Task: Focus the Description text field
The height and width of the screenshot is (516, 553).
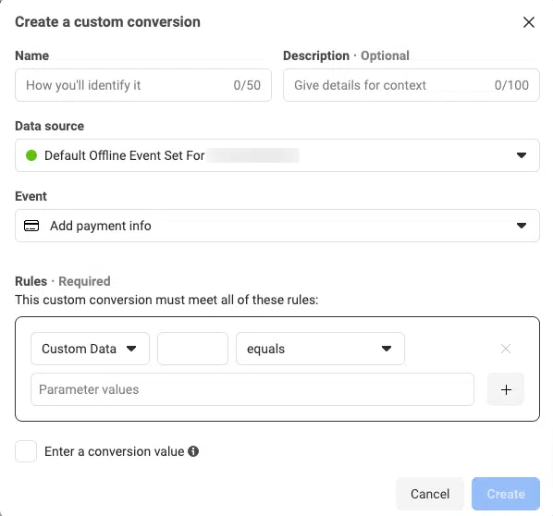Action: point(412,85)
